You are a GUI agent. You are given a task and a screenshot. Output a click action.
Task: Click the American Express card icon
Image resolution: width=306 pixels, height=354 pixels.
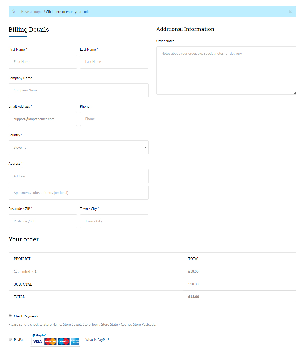click(75, 341)
